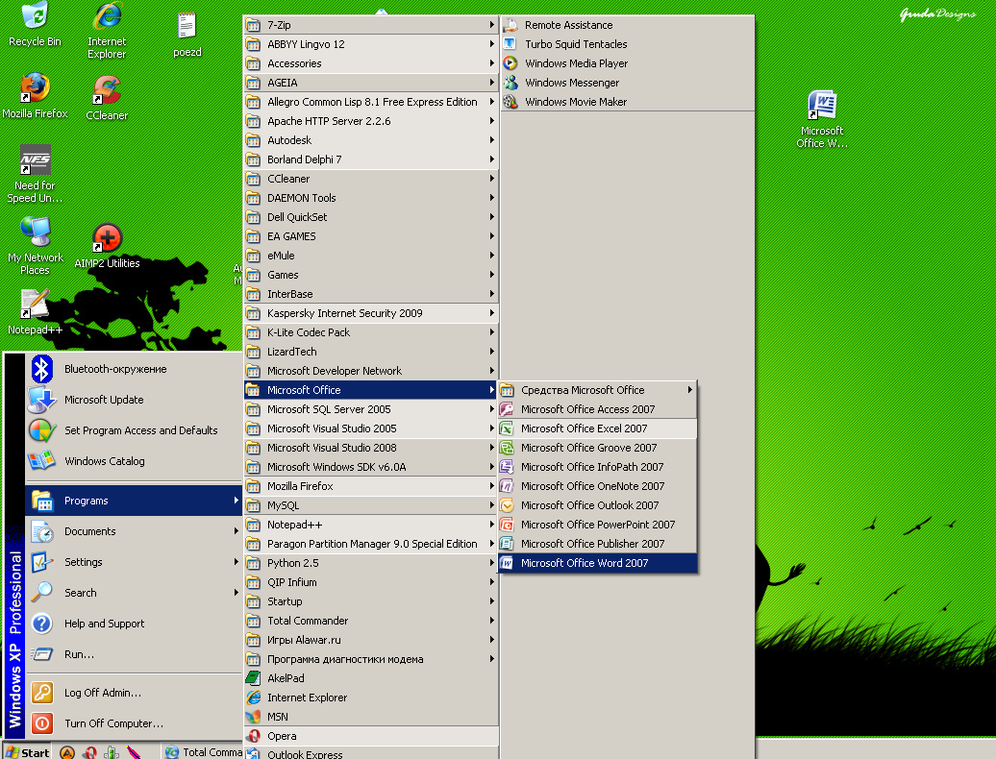The height and width of the screenshot is (759, 996).
Task: Open Apache HTTP Server 2.2.6 folder
Action: pyautogui.click(x=371, y=121)
